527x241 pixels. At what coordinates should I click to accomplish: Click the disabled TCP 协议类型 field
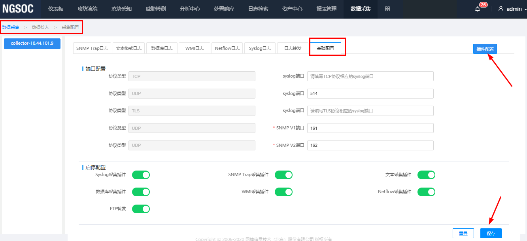point(192,76)
